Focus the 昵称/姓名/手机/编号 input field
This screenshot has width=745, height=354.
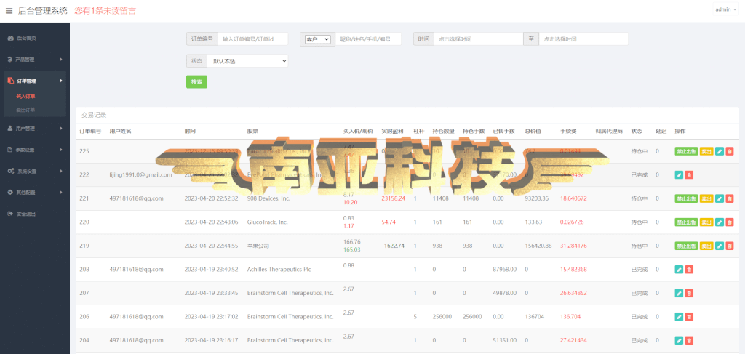pos(368,39)
